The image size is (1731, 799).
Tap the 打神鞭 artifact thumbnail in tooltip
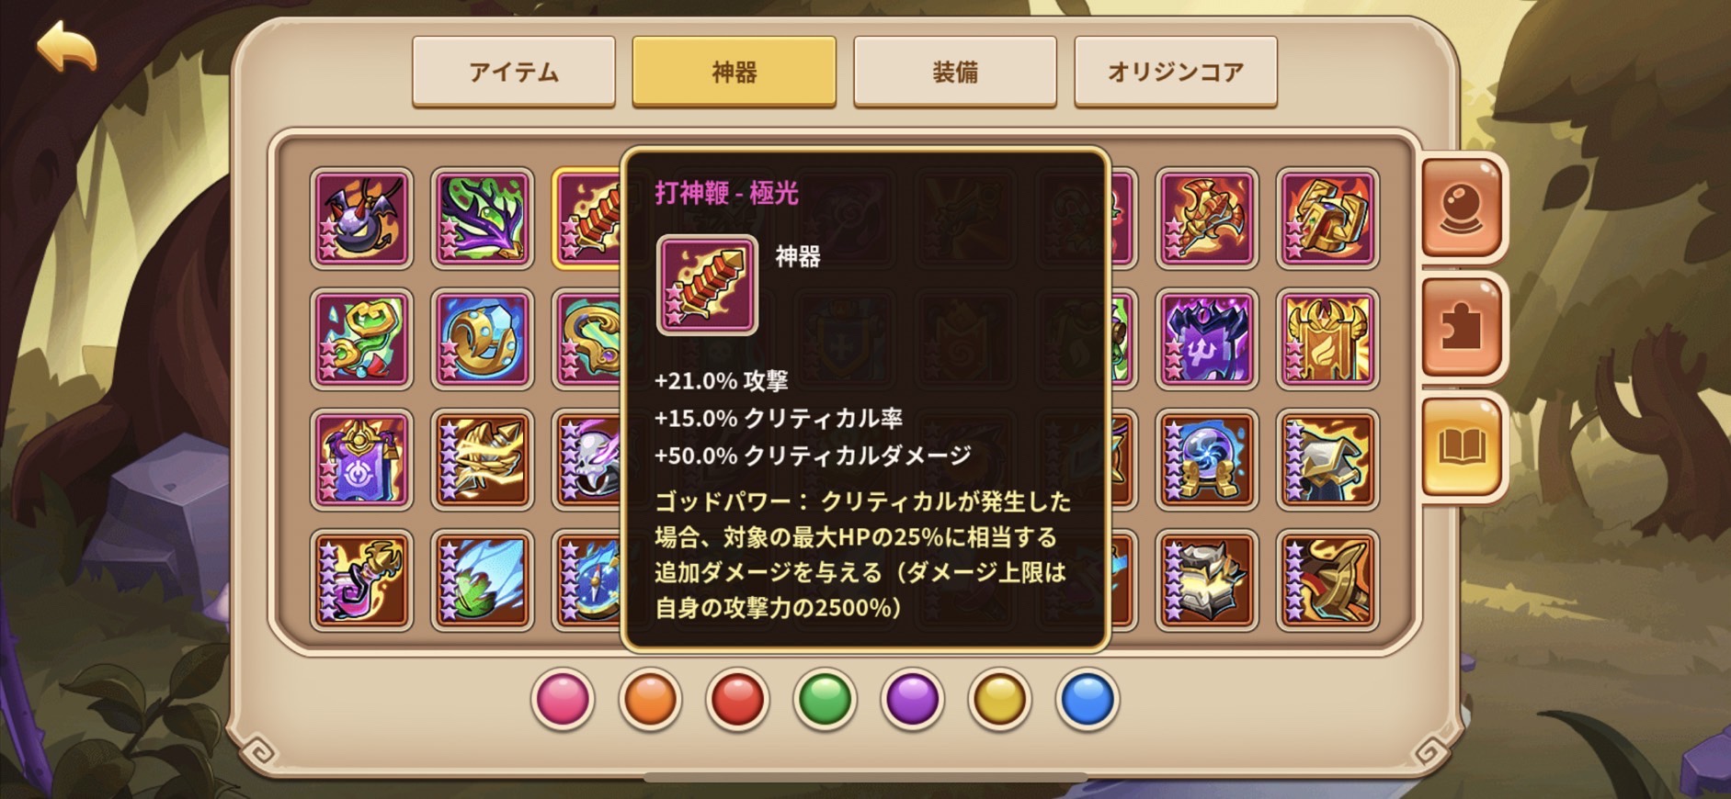pyautogui.click(x=707, y=285)
